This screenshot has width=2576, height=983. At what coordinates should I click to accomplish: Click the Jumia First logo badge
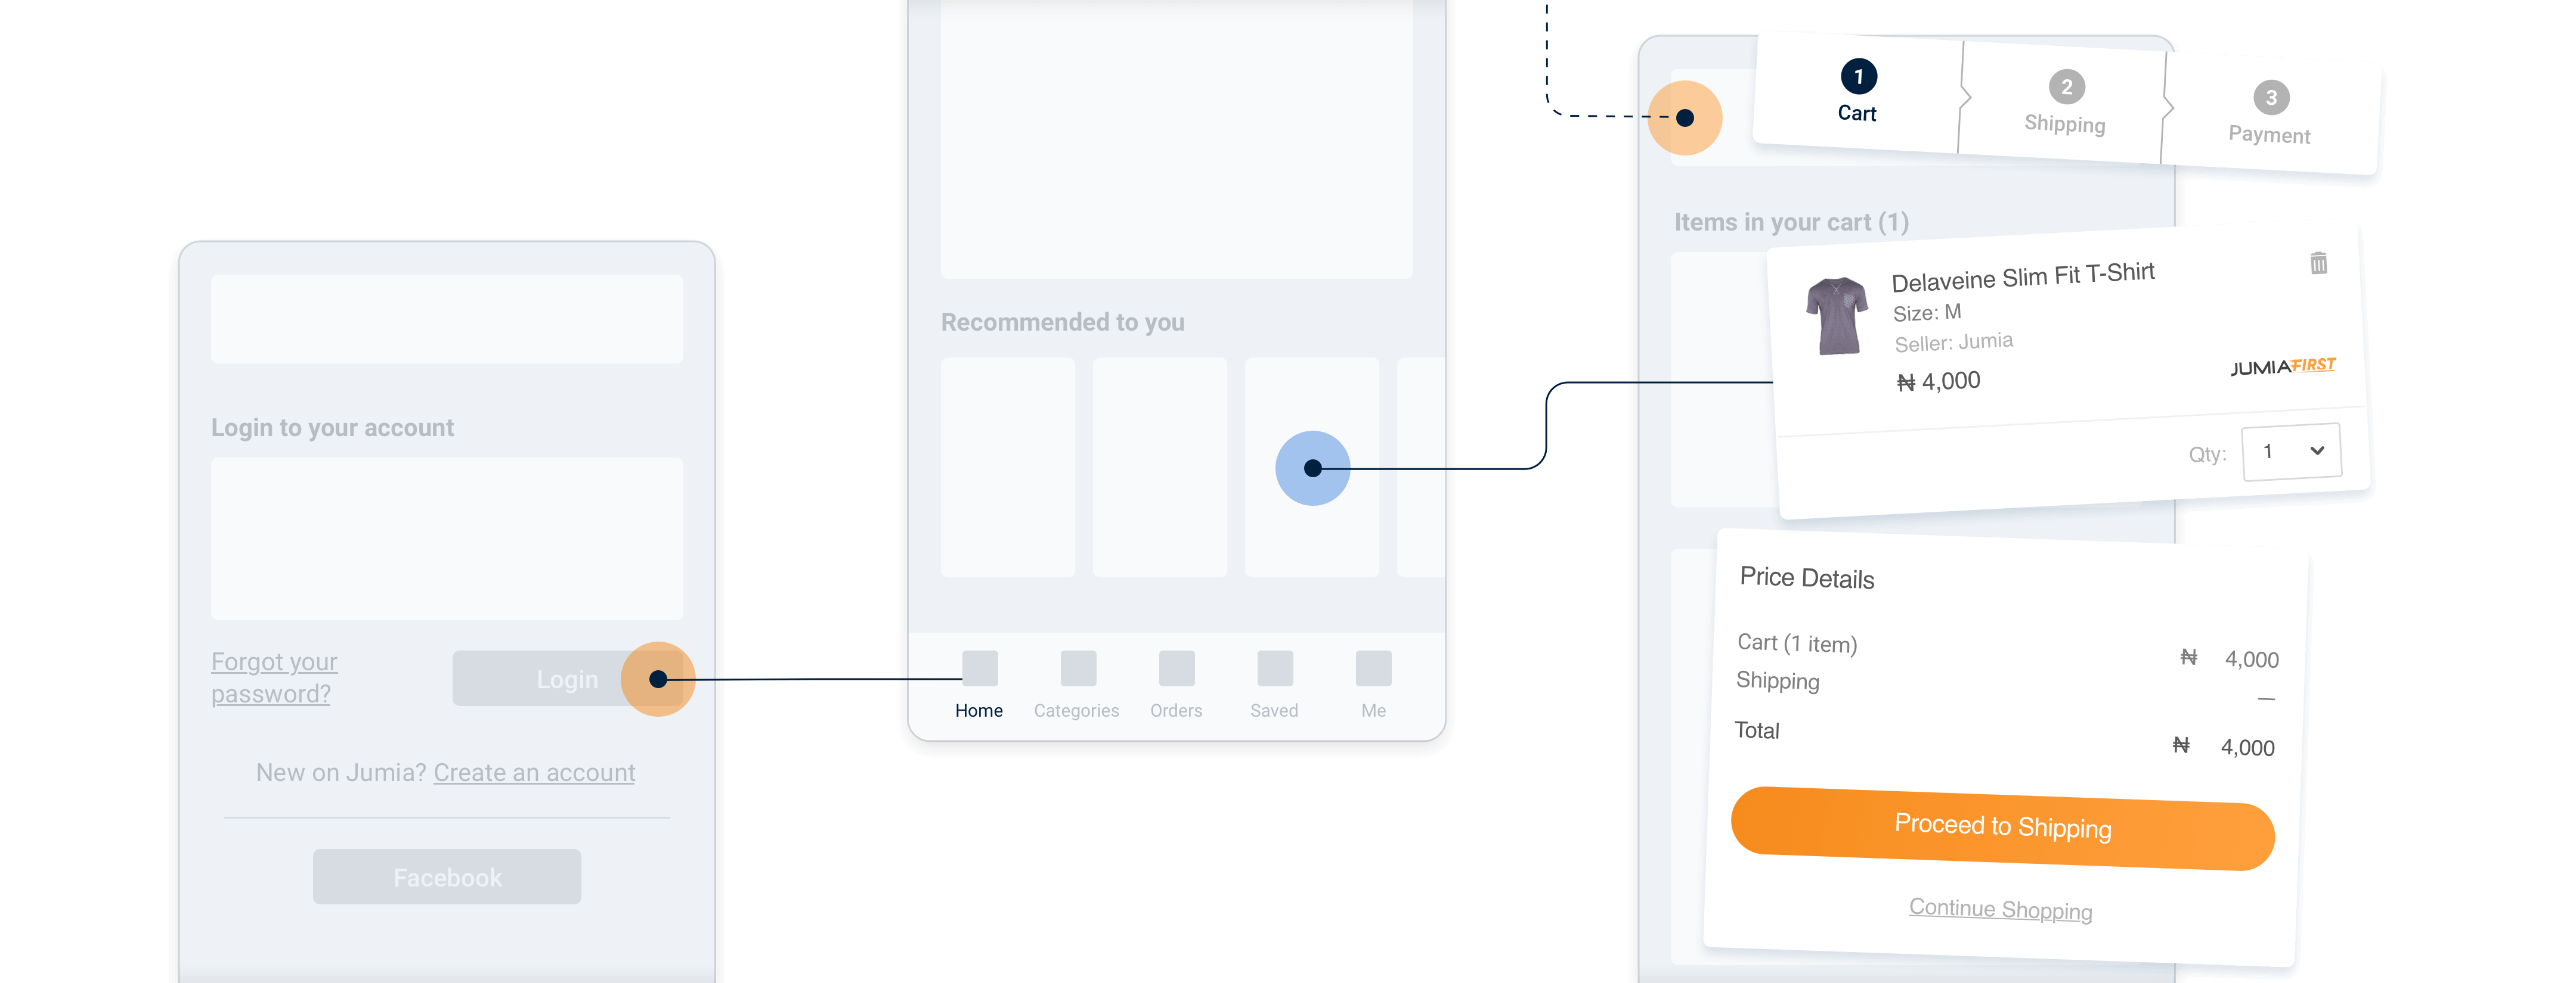coord(2282,366)
